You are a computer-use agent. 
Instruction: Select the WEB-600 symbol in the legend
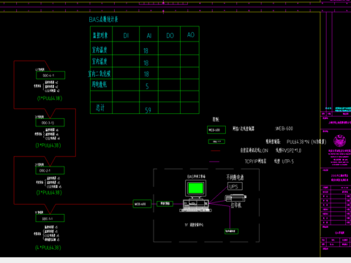(216, 130)
